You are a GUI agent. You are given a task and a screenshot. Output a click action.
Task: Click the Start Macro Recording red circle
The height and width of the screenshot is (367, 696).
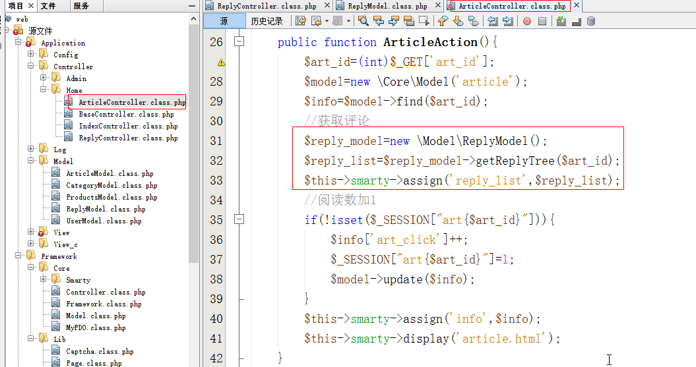click(x=527, y=21)
